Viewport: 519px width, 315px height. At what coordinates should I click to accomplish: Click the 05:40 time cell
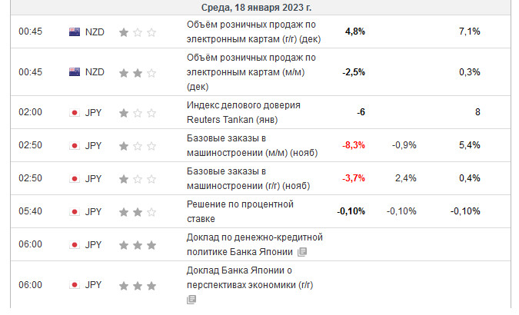(30, 211)
